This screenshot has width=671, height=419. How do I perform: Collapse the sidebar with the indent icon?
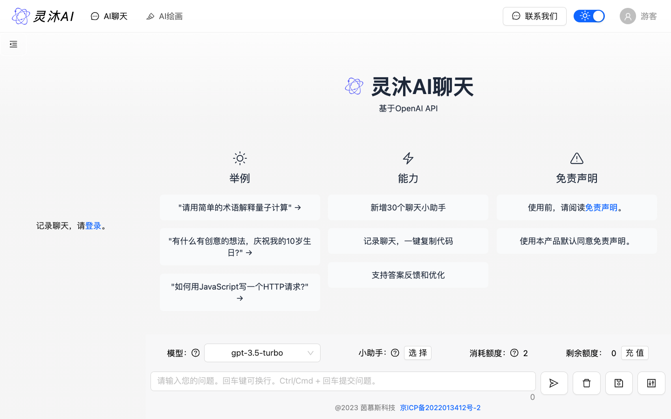pyautogui.click(x=13, y=44)
